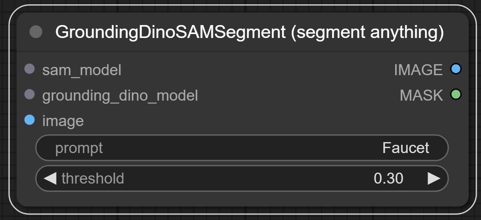
Task: Click the blue IMAGE output socket
Action: coord(456,69)
